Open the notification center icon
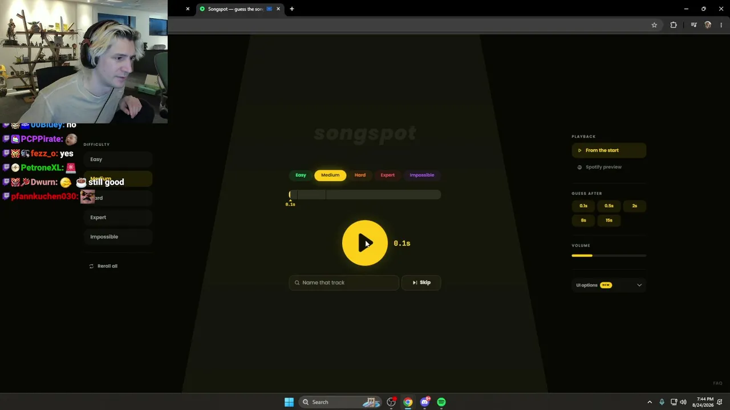 [x=720, y=402]
